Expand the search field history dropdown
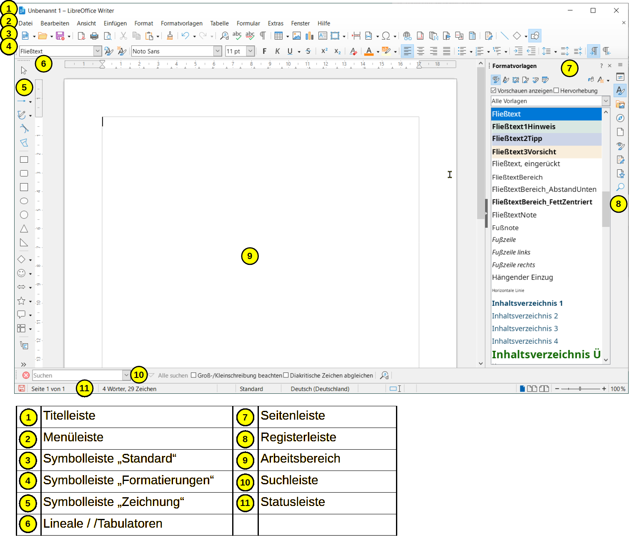This screenshot has width=629, height=536. pos(126,375)
